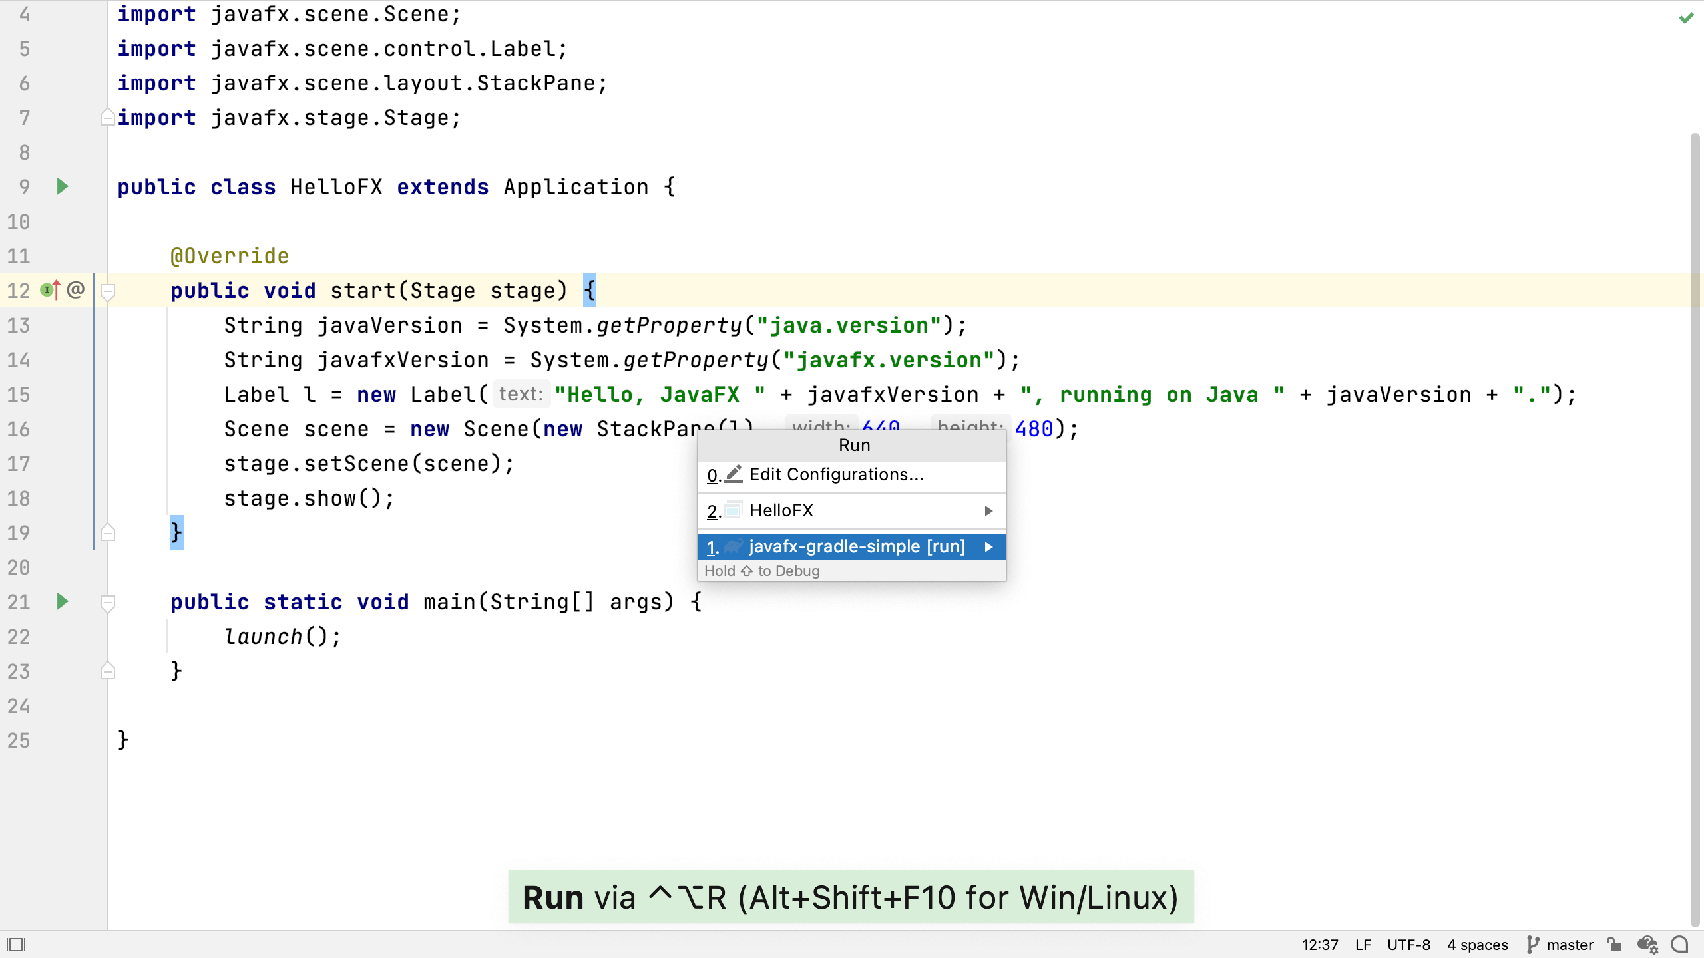1704x958 pixels.
Task: Expand the HelloFX submenu arrow
Action: 988,511
